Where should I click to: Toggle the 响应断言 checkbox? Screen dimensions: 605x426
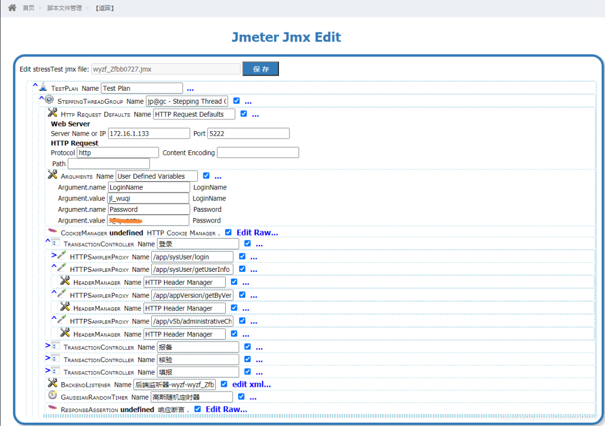click(198, 409)
